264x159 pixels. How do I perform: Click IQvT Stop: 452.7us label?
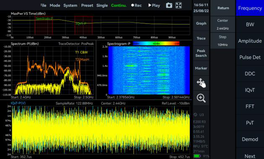coord(180,157)
